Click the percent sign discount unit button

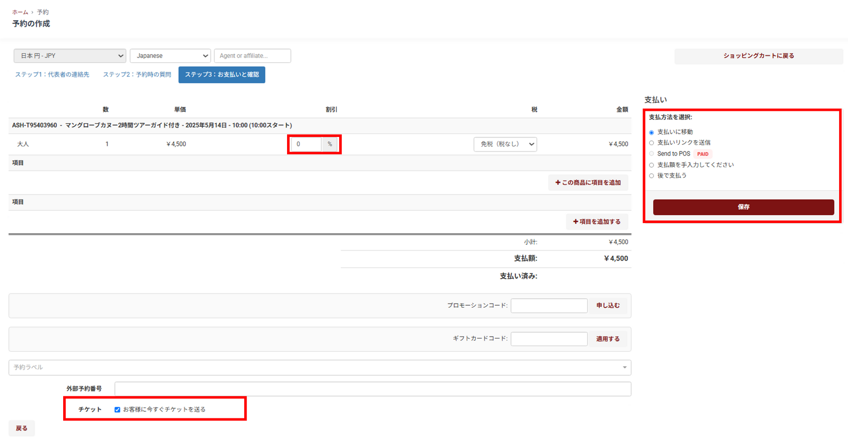329,144
